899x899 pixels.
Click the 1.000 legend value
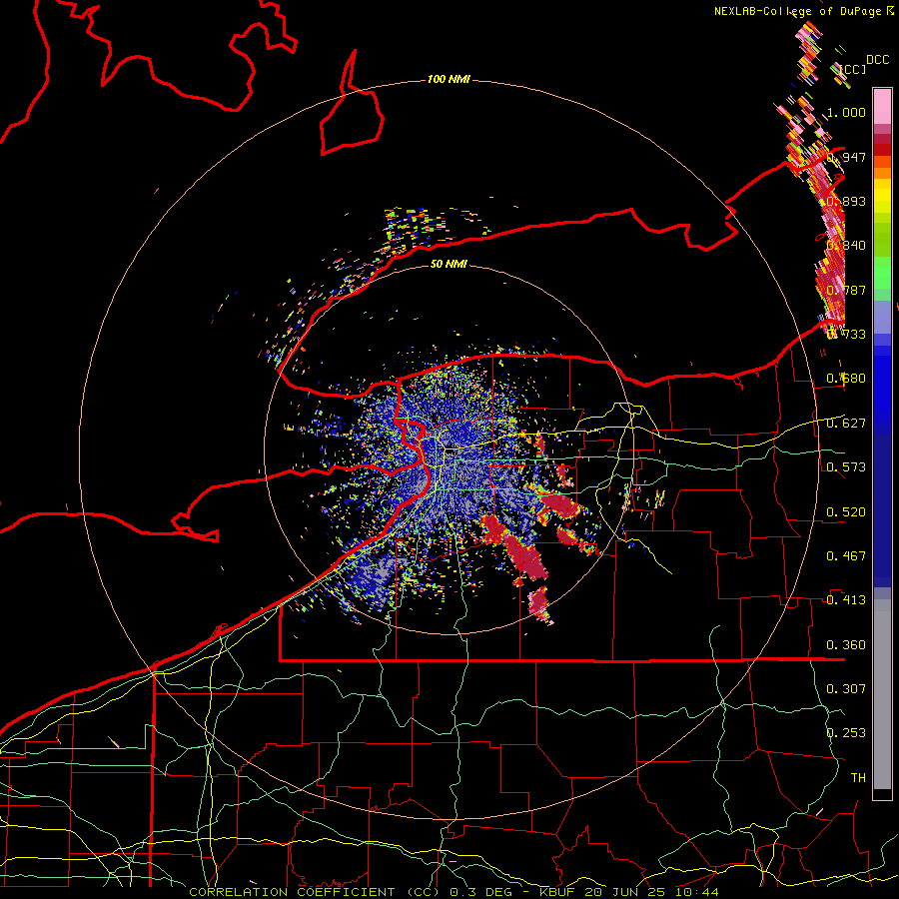(x=846, y=112)
